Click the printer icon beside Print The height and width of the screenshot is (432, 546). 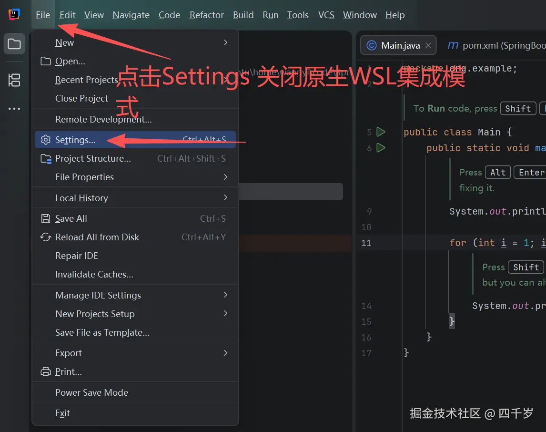tap(45, 371)
